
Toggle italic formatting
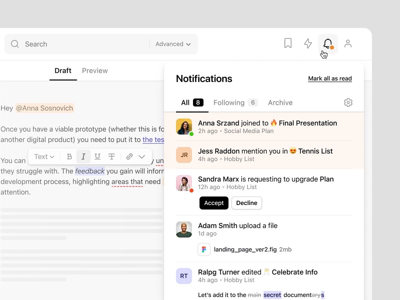(x=83, y=157)
